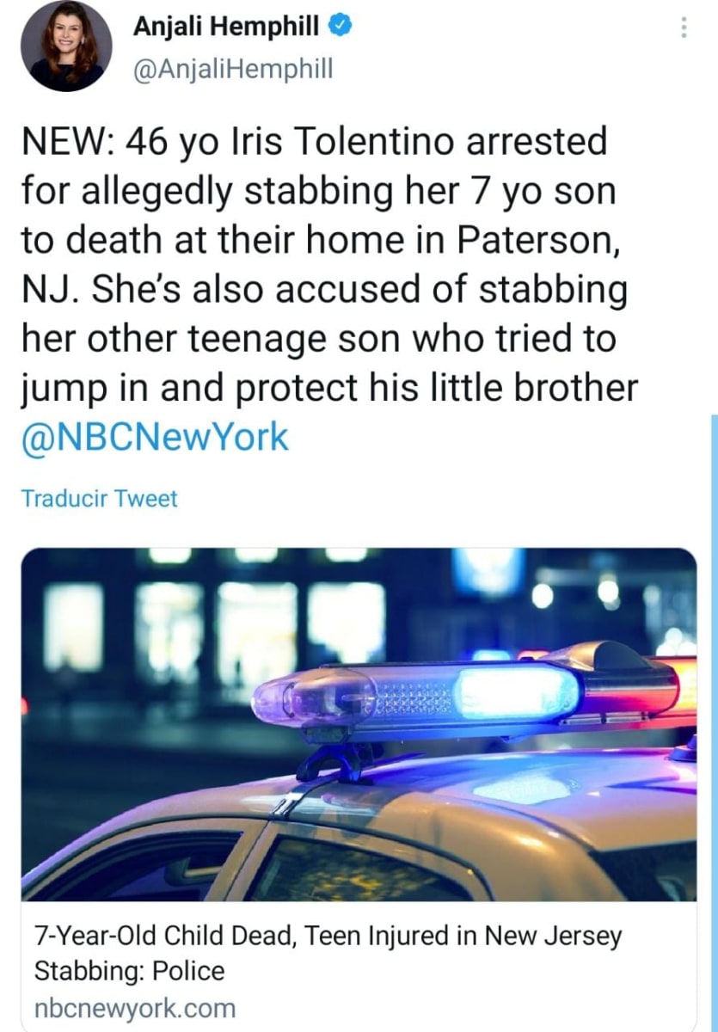
Task: Click the 7-Year-Old Child Dead headline
Action: point(327,936)
